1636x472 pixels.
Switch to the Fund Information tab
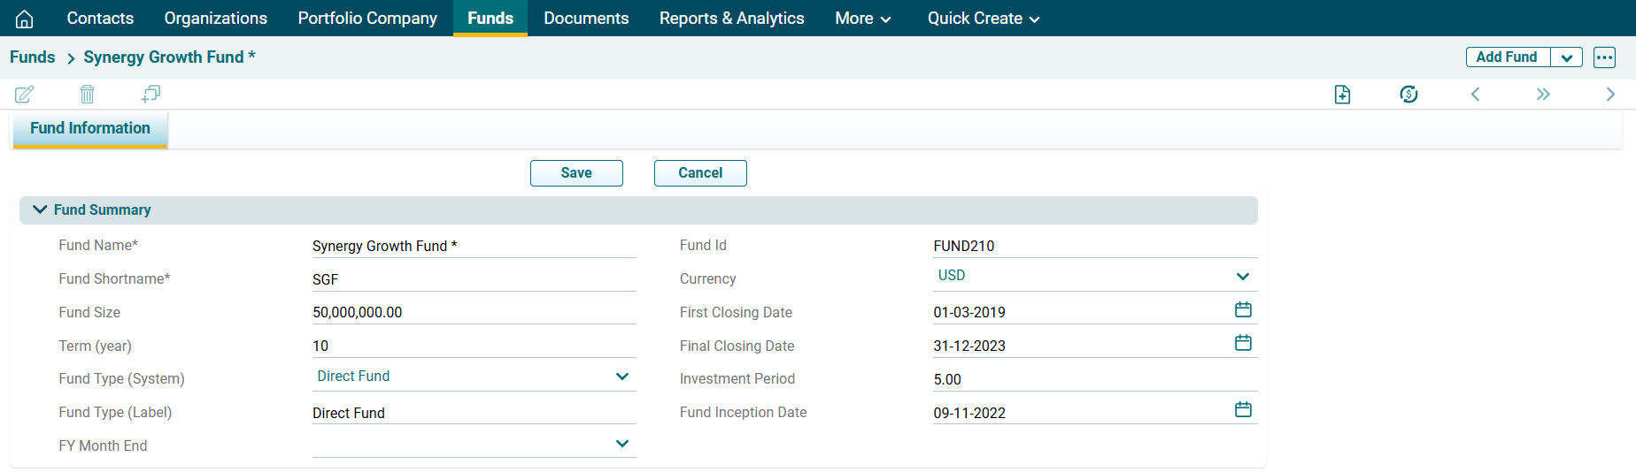point(90,128)
